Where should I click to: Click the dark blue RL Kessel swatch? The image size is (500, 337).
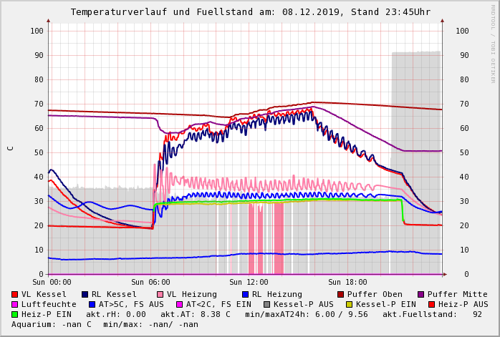coord(85,294)
